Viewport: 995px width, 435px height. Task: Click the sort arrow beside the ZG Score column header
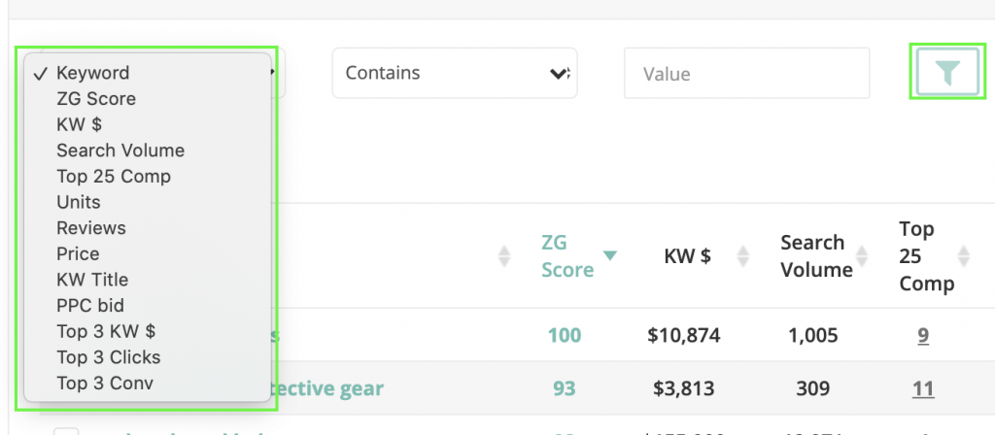(x=610, y=256)
